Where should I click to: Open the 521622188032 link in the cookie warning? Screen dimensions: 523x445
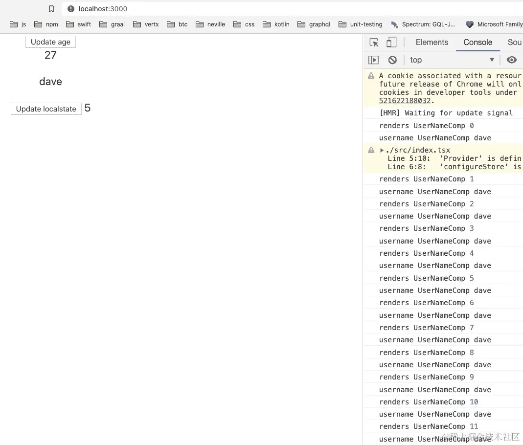pyautogui.click(x=405, y=101)
